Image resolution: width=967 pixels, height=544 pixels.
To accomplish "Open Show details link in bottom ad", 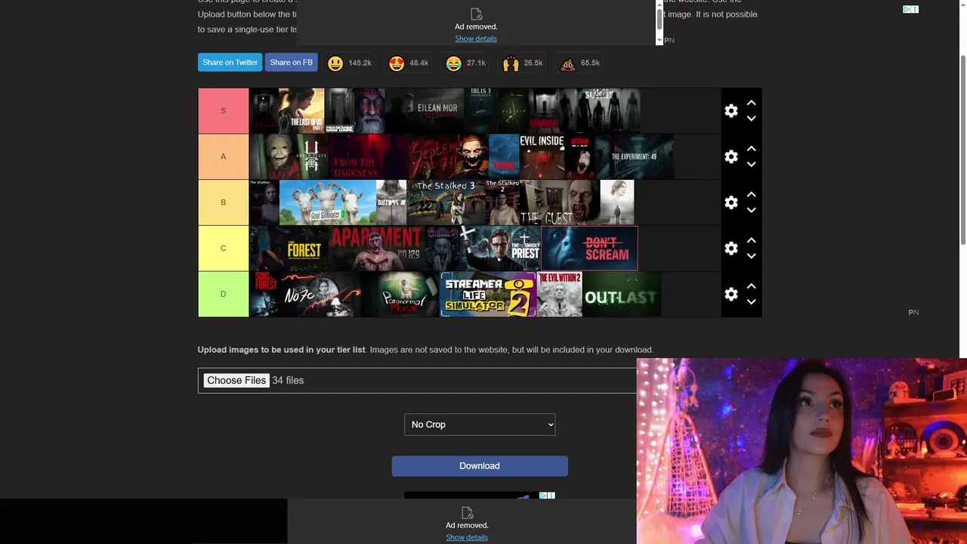I will coord(467,537).
